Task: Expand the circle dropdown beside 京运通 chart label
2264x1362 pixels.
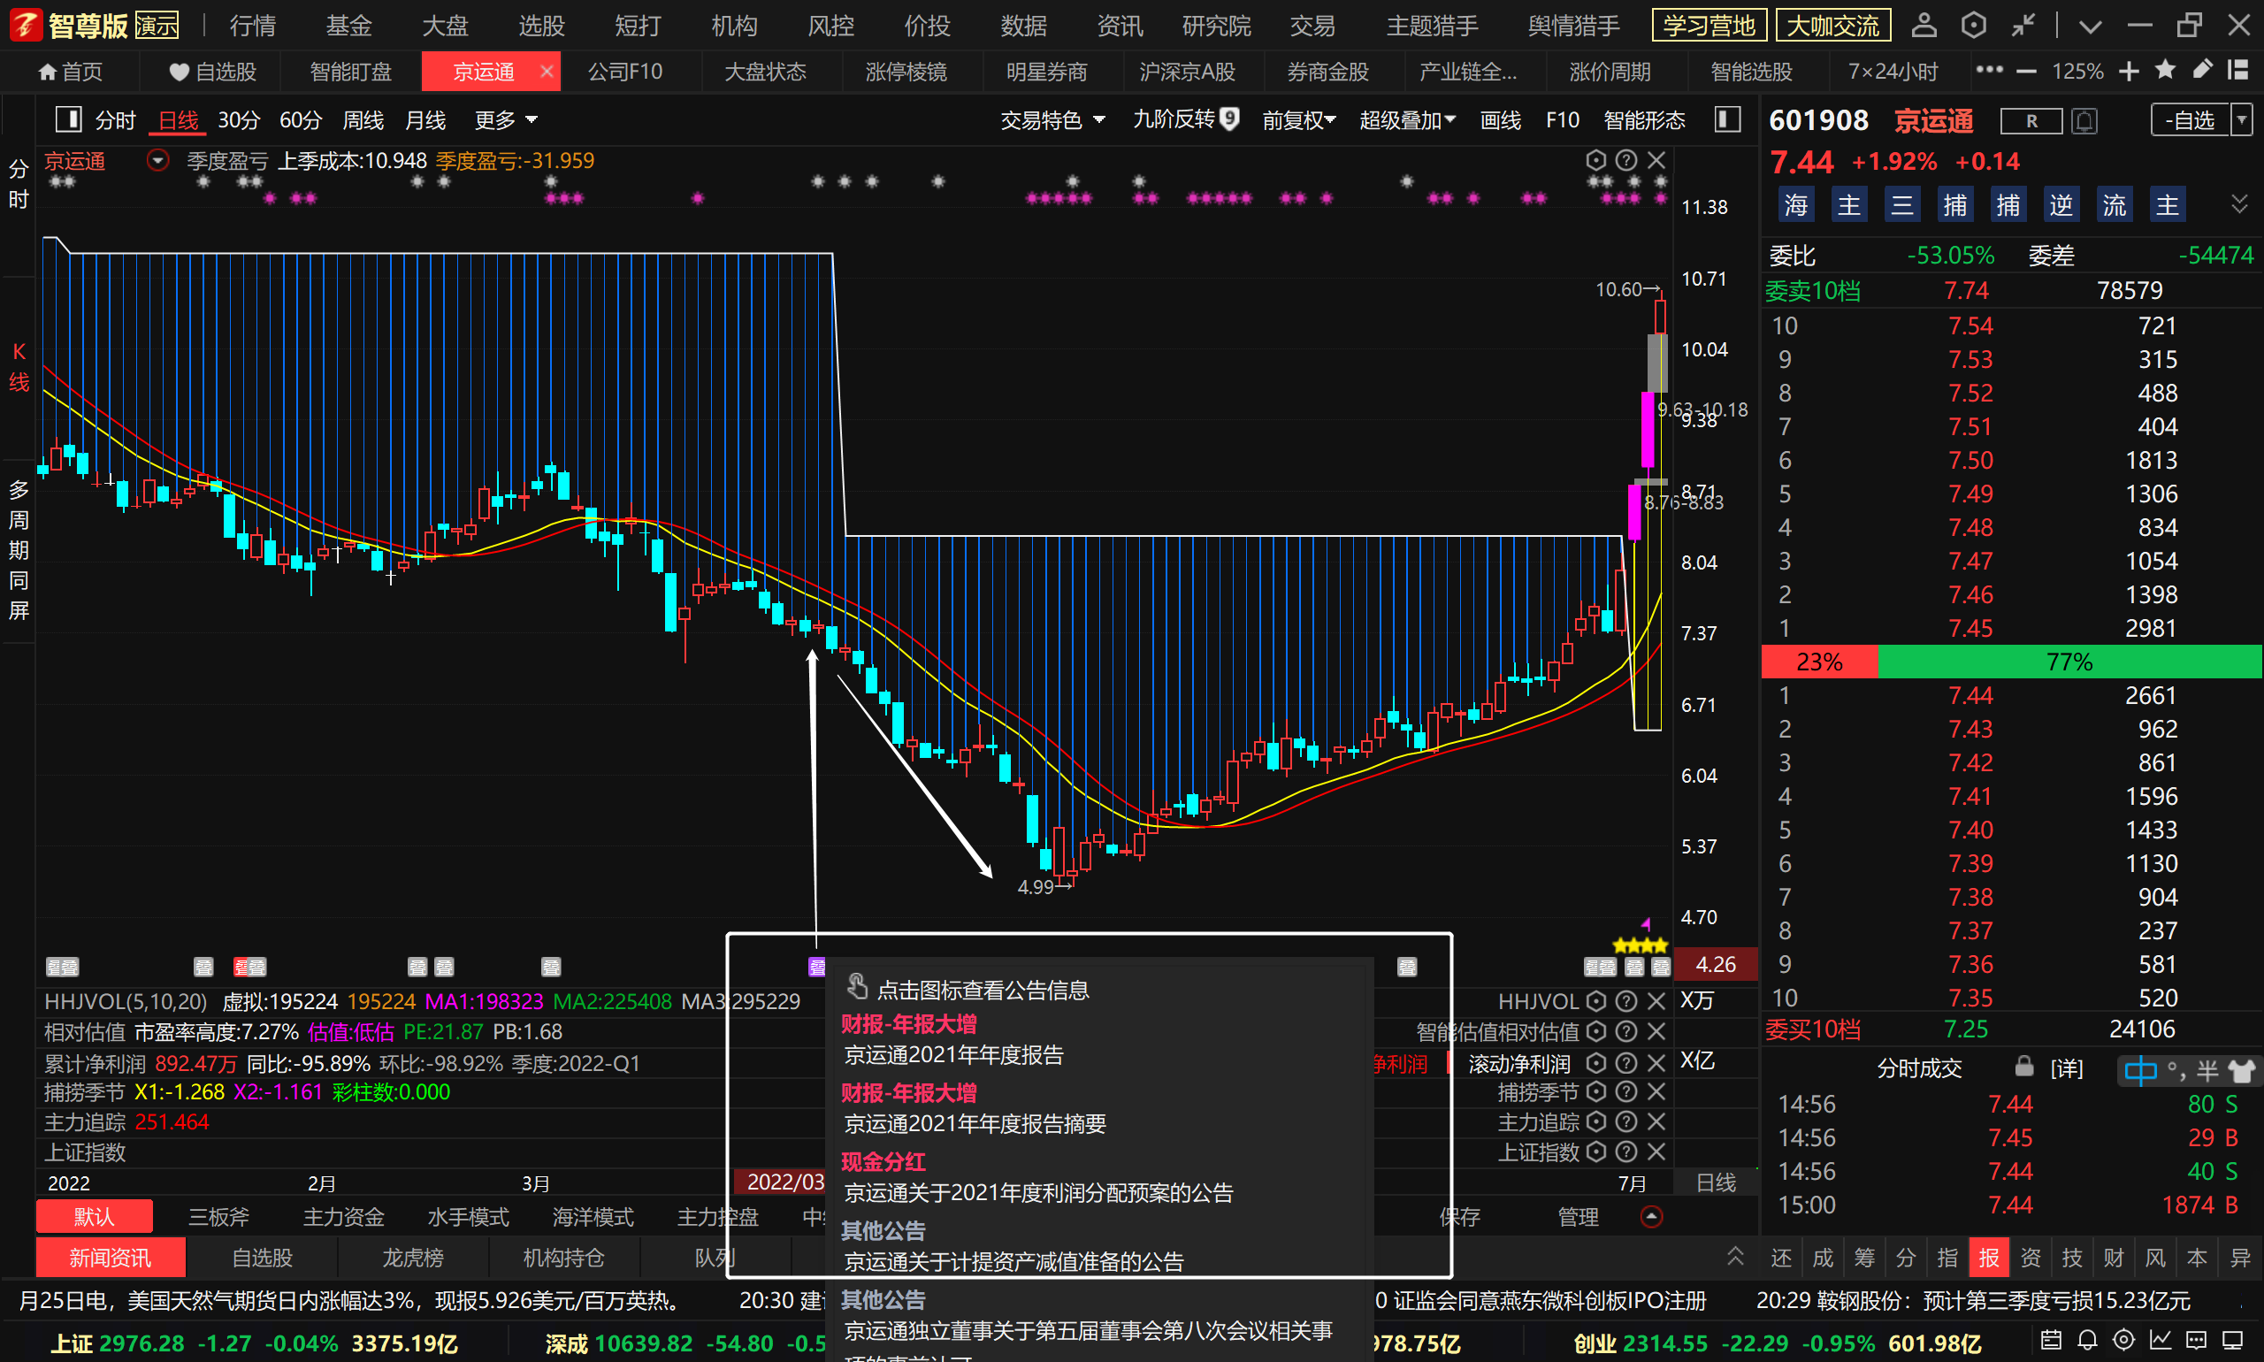Action: [157, 161]
